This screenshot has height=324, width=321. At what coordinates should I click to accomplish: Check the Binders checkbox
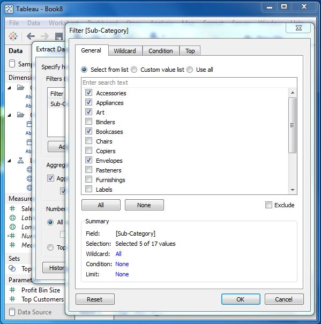click(x=89, y=122)
